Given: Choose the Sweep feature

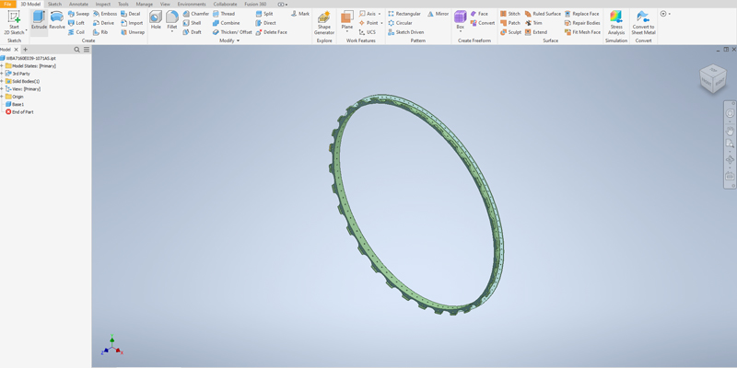Looking at the screenshot, I should 78,14.
